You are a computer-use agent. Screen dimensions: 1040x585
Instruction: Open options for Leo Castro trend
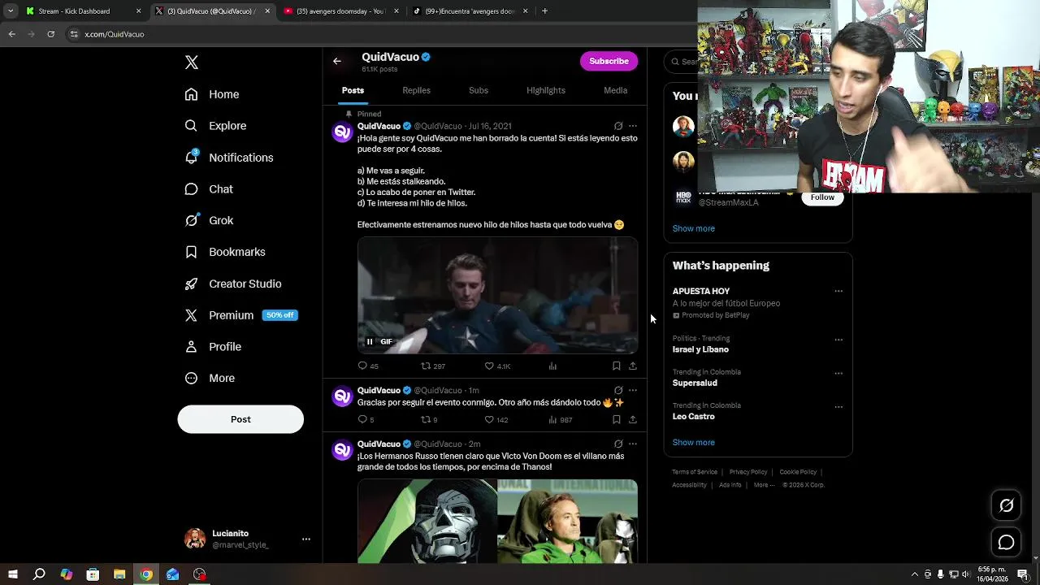click(838, 407)
